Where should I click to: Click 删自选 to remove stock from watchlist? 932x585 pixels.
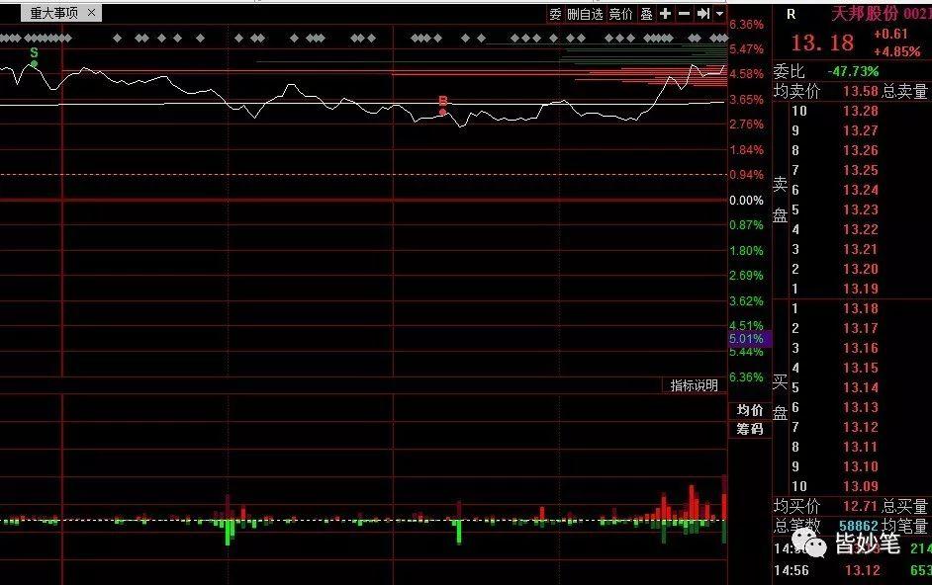[x=586, y=13]
